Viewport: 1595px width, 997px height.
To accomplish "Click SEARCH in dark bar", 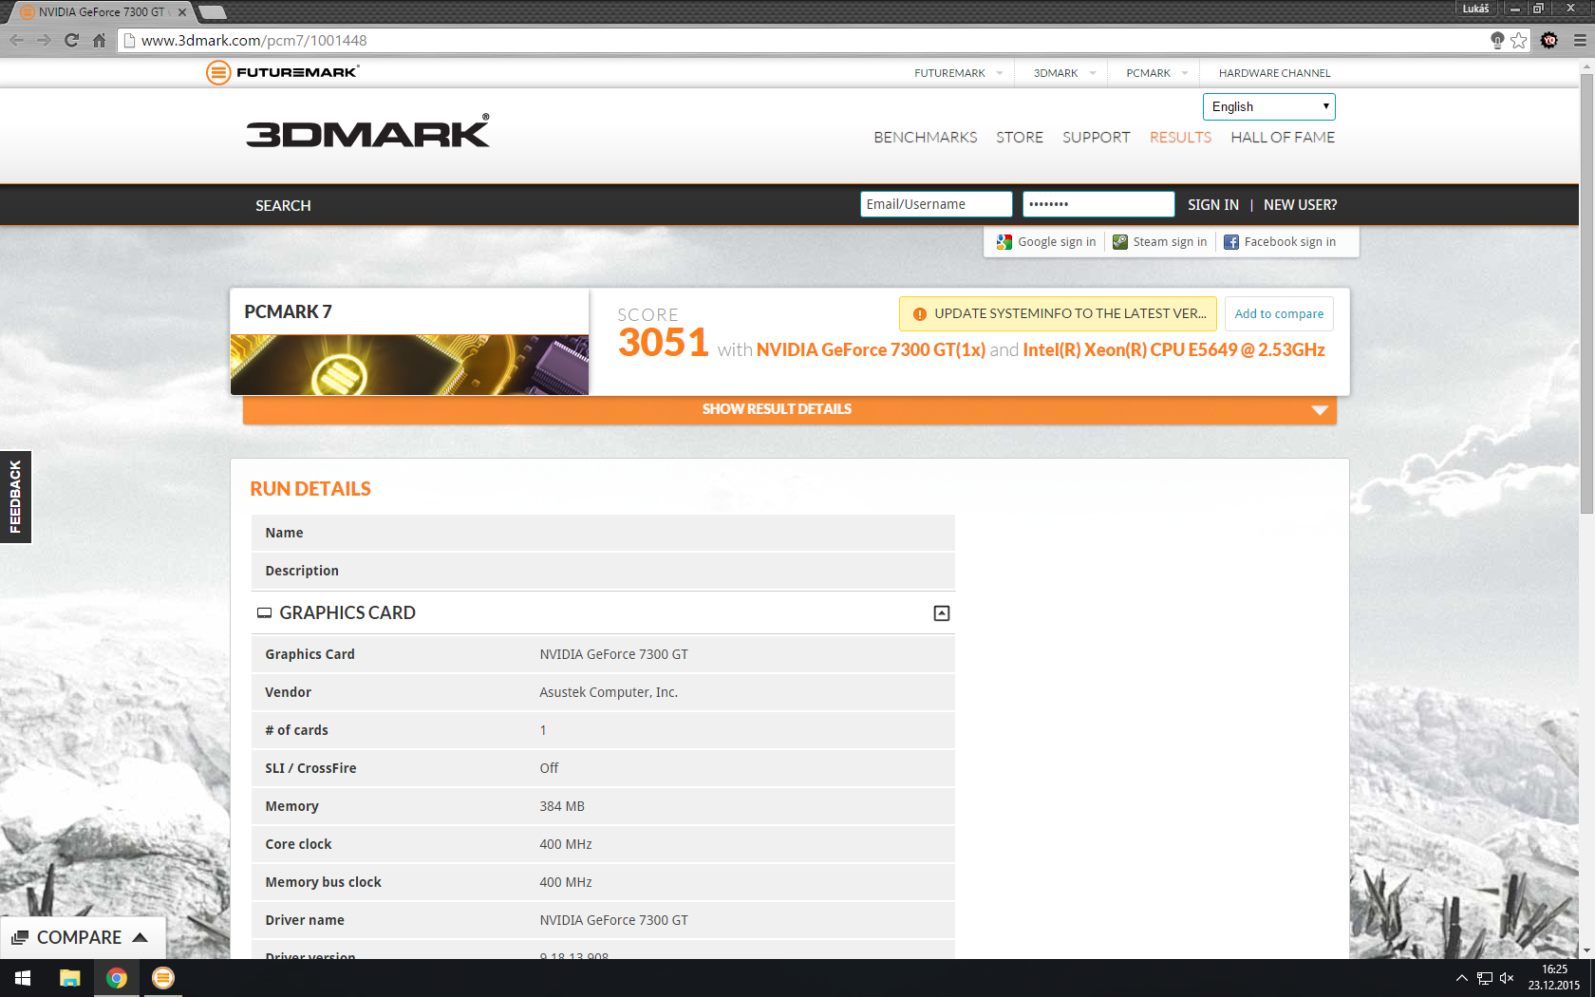I will click(283, 205).
